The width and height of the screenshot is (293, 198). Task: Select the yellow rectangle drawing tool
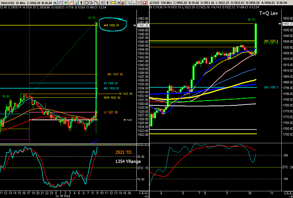click(113, 3)
